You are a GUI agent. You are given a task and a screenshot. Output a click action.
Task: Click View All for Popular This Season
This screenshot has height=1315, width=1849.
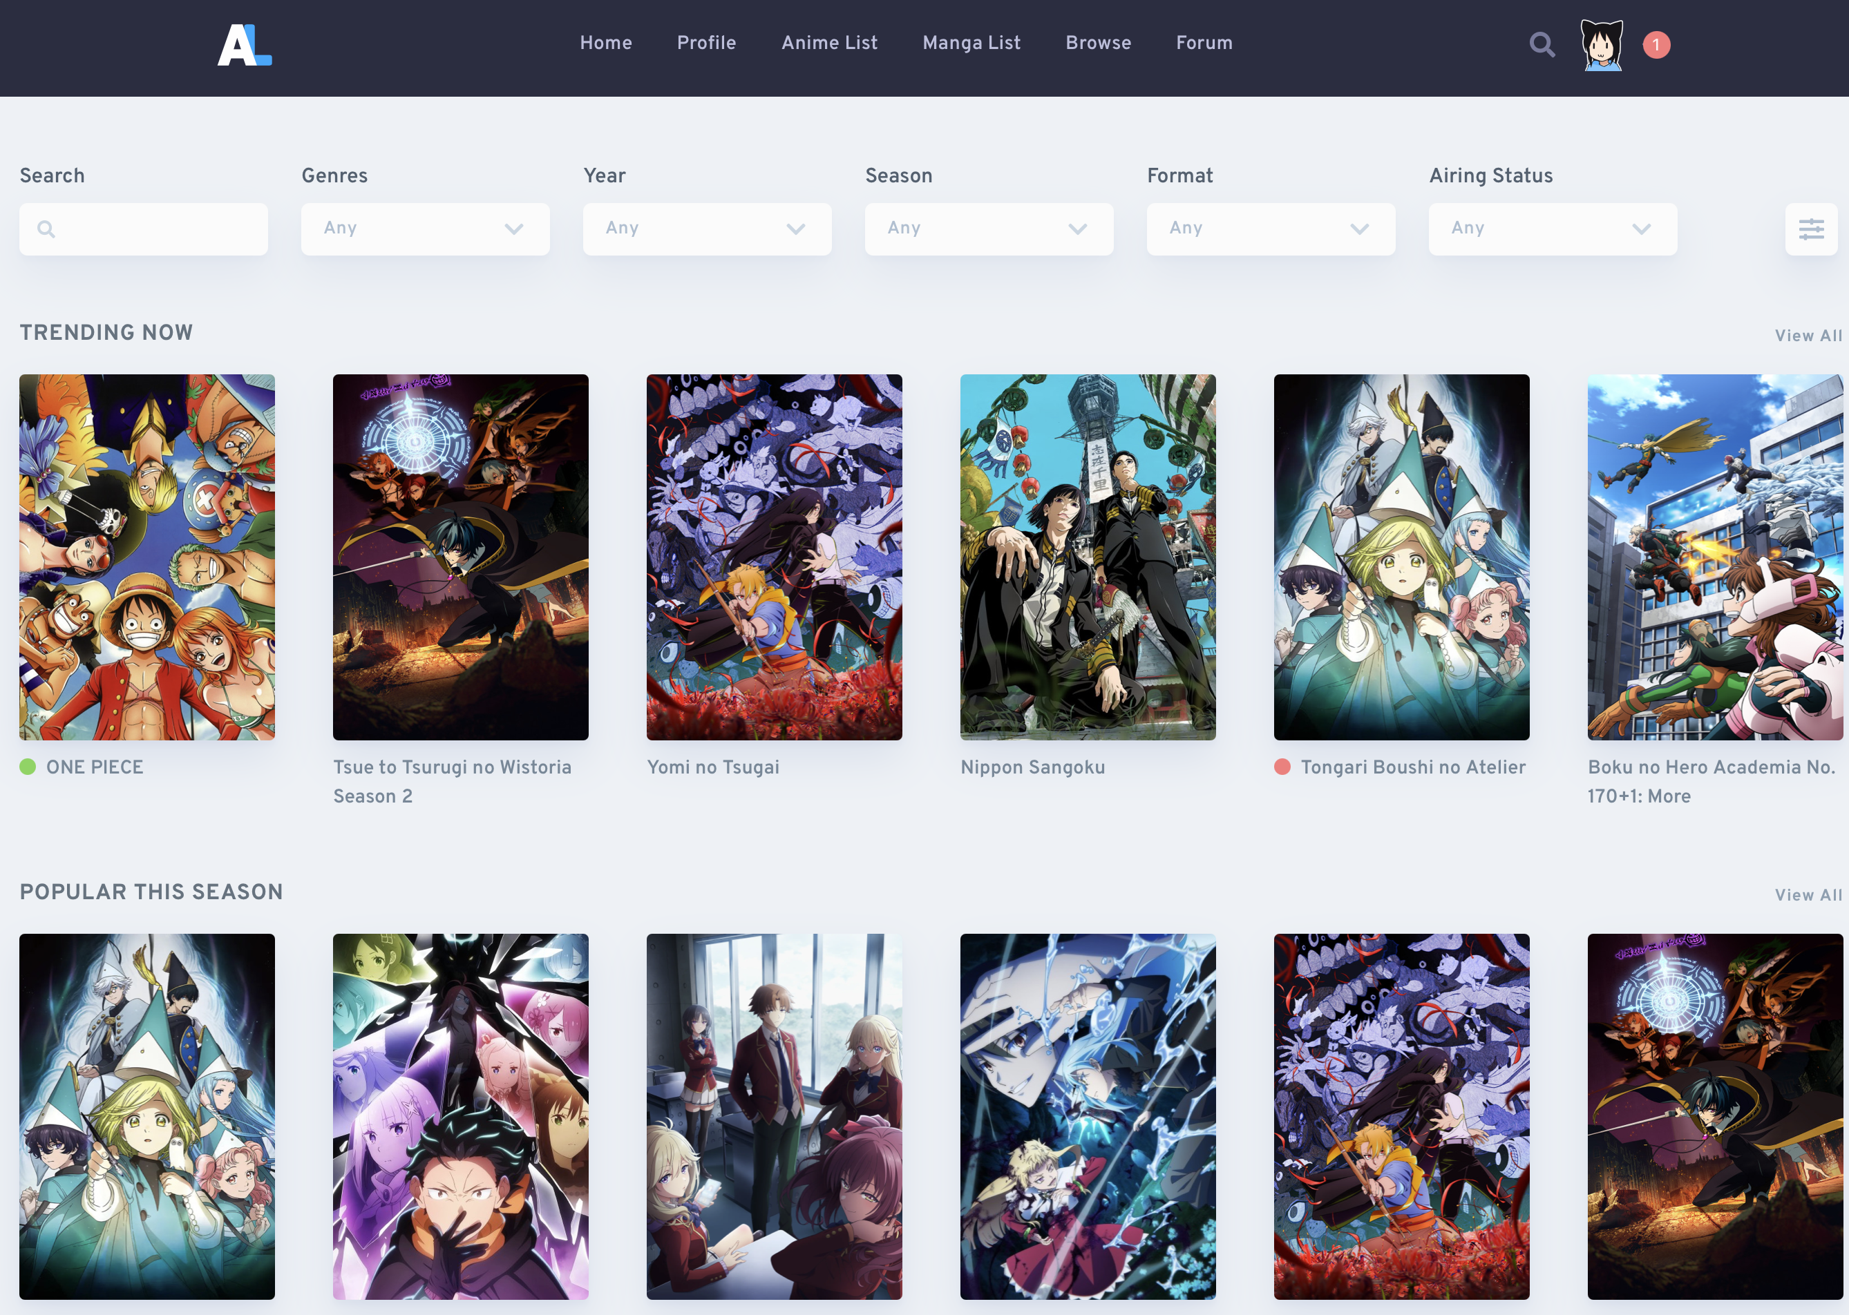coord(1808,895)
